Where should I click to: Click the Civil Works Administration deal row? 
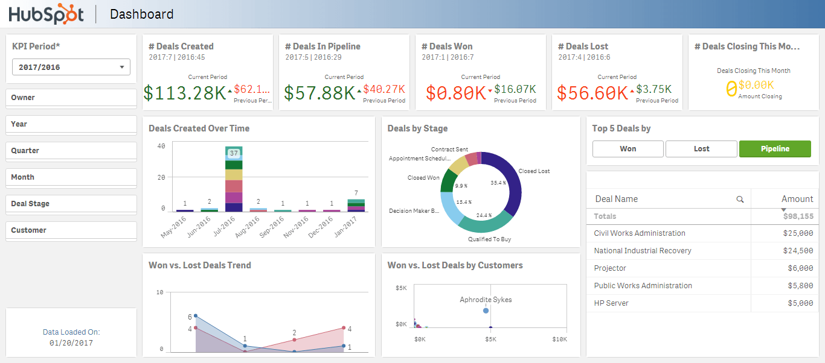[x=640, y=233]
